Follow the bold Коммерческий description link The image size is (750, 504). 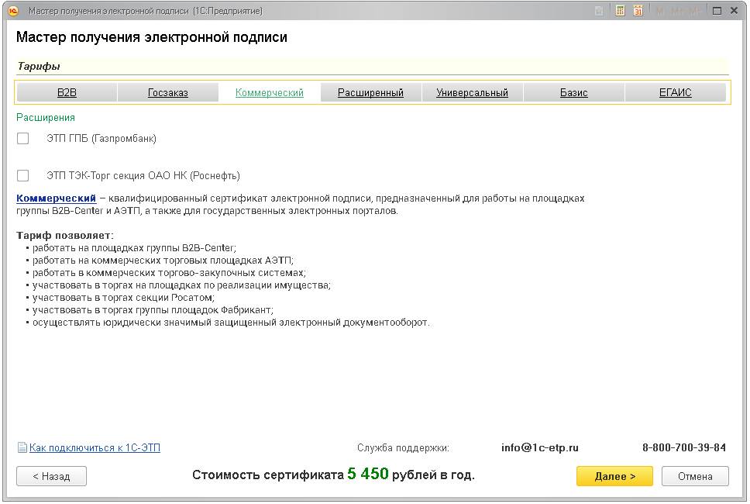pos(56,198)
